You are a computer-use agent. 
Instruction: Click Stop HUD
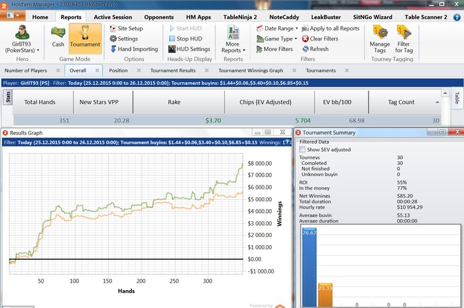186,38
